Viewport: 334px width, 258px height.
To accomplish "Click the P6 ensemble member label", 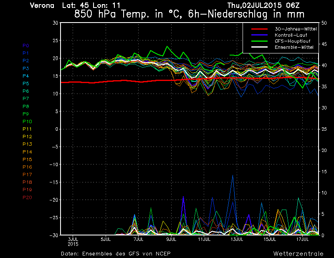I will pyautogui.click(x=26, y=91).
